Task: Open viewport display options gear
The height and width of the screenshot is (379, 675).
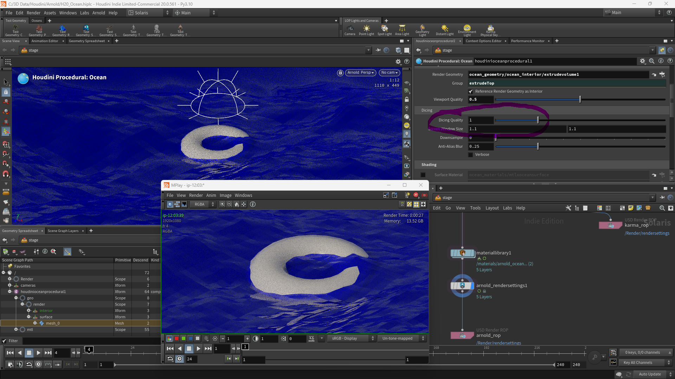Action: 398,62
